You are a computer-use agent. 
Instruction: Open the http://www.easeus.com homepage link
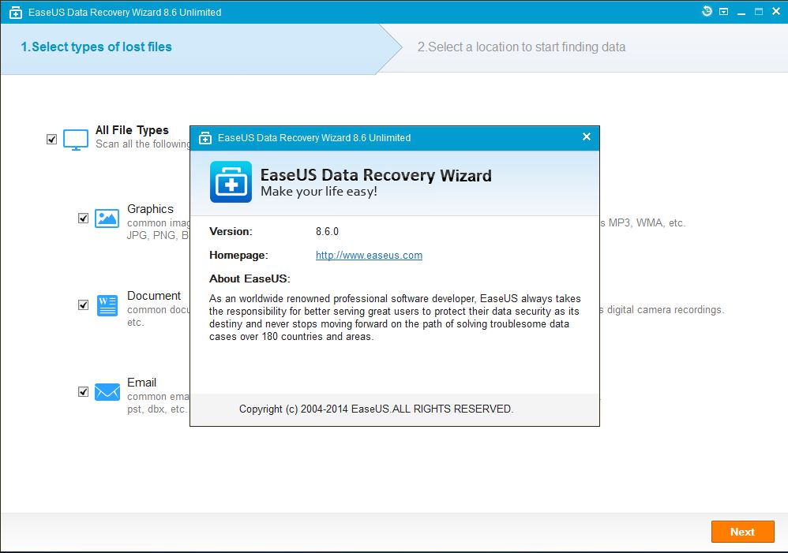[369, 255]
